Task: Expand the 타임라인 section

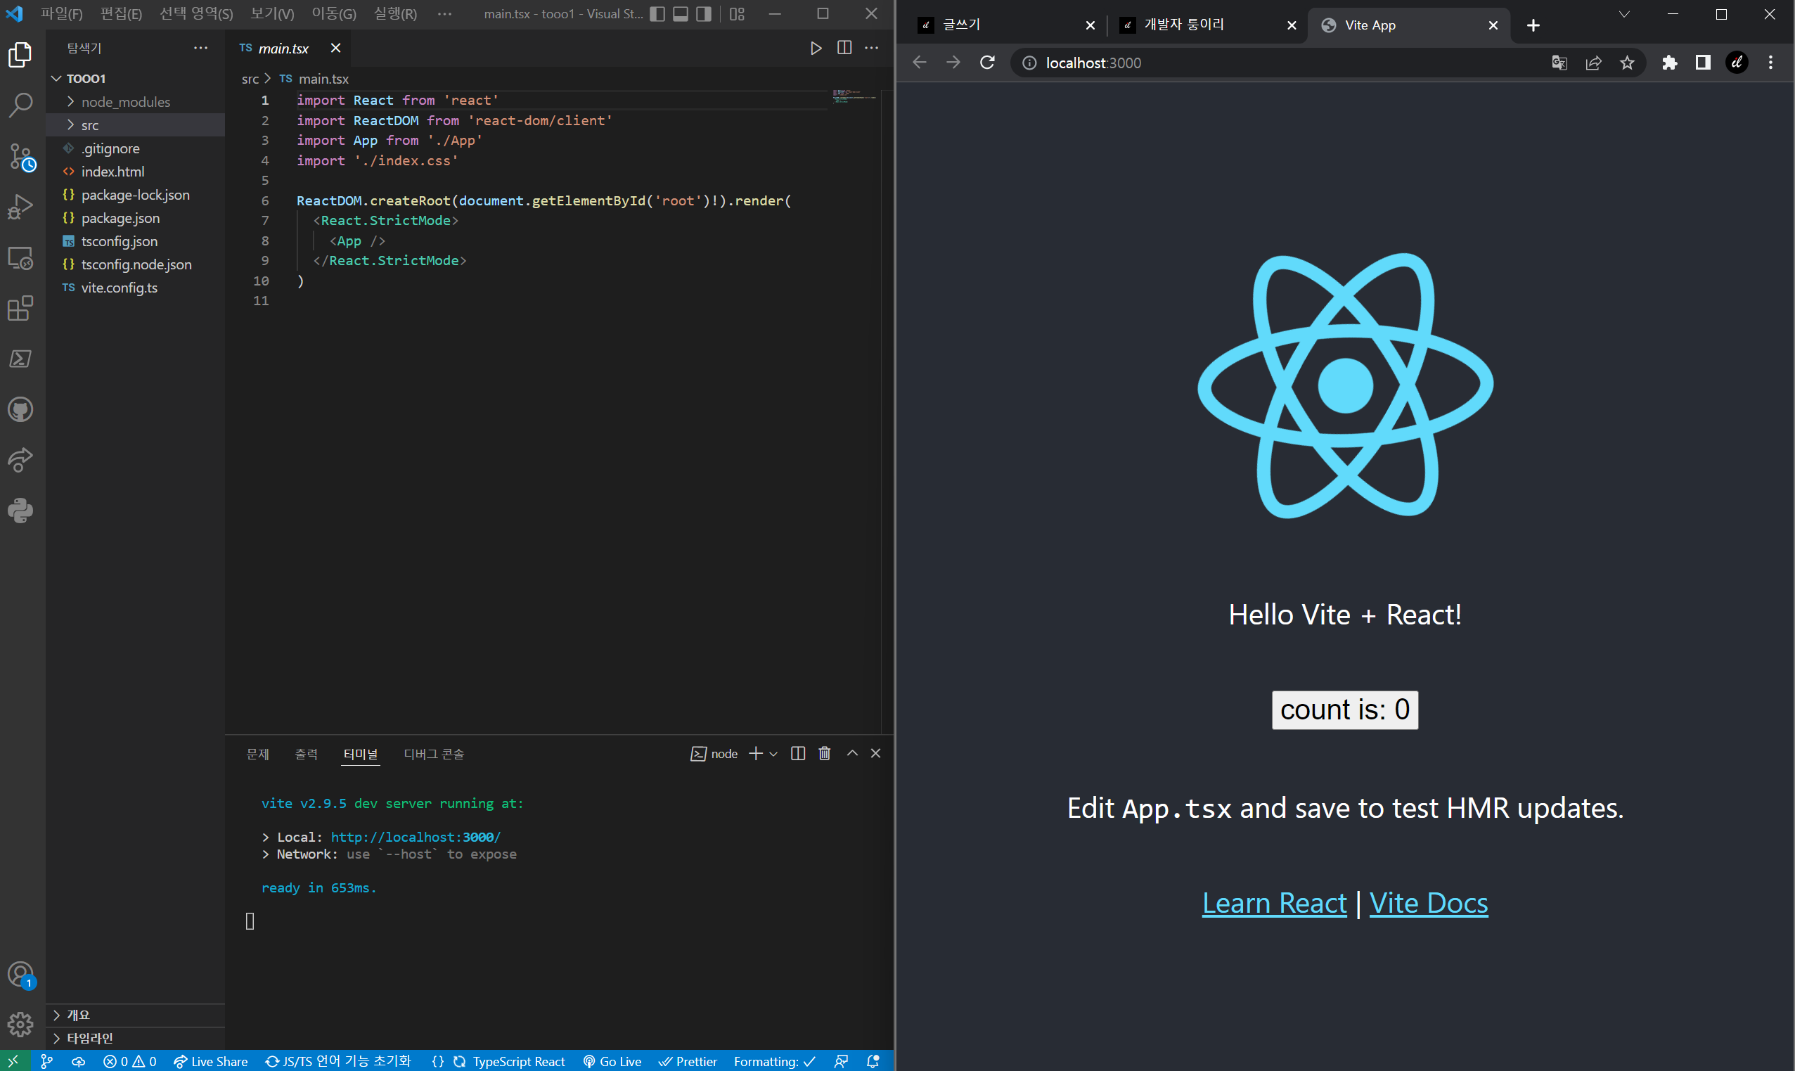Action: [89, 1038]
